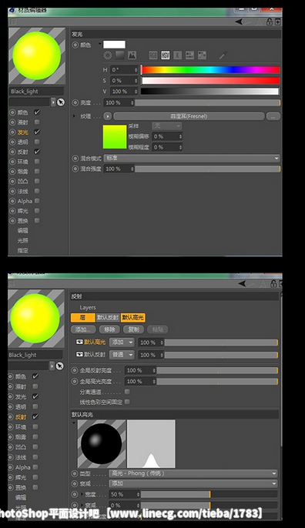Disable the 颜色 channel checkbox in upper editor
Viewport: 305px width, 528px height.
[x=37, y=112]
